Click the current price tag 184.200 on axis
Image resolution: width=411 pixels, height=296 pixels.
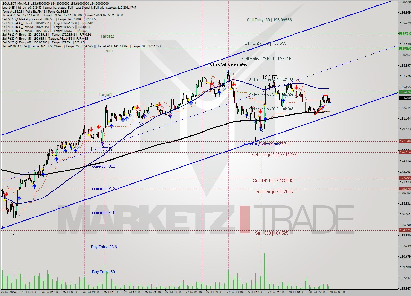point(405,98)
